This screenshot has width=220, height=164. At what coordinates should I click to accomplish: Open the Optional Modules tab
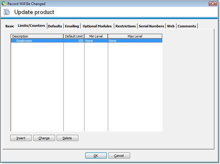click(97, 26)
